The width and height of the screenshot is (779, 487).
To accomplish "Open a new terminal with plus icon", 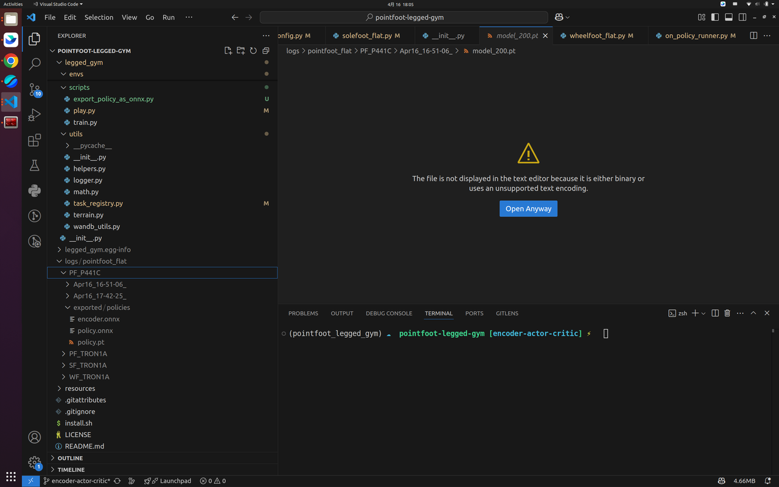I will coord(695,313).
